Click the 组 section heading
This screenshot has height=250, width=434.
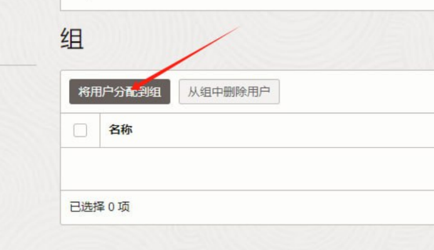coord(72,39)
